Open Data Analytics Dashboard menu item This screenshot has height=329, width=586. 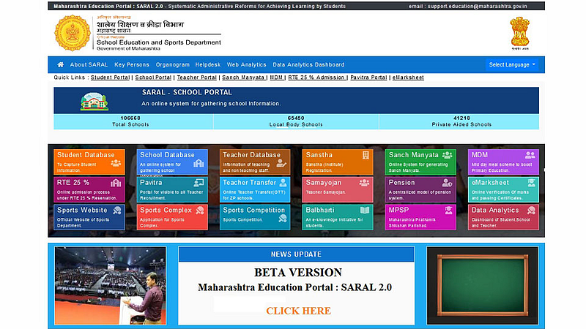(x=308, y=64)
